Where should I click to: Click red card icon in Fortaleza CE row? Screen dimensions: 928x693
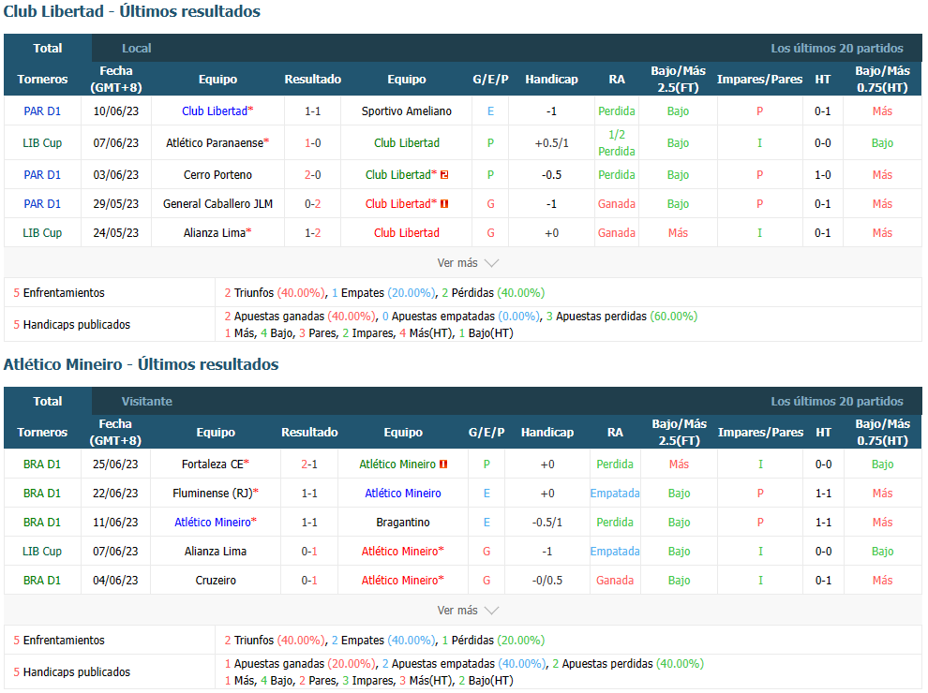pos(443,464)
